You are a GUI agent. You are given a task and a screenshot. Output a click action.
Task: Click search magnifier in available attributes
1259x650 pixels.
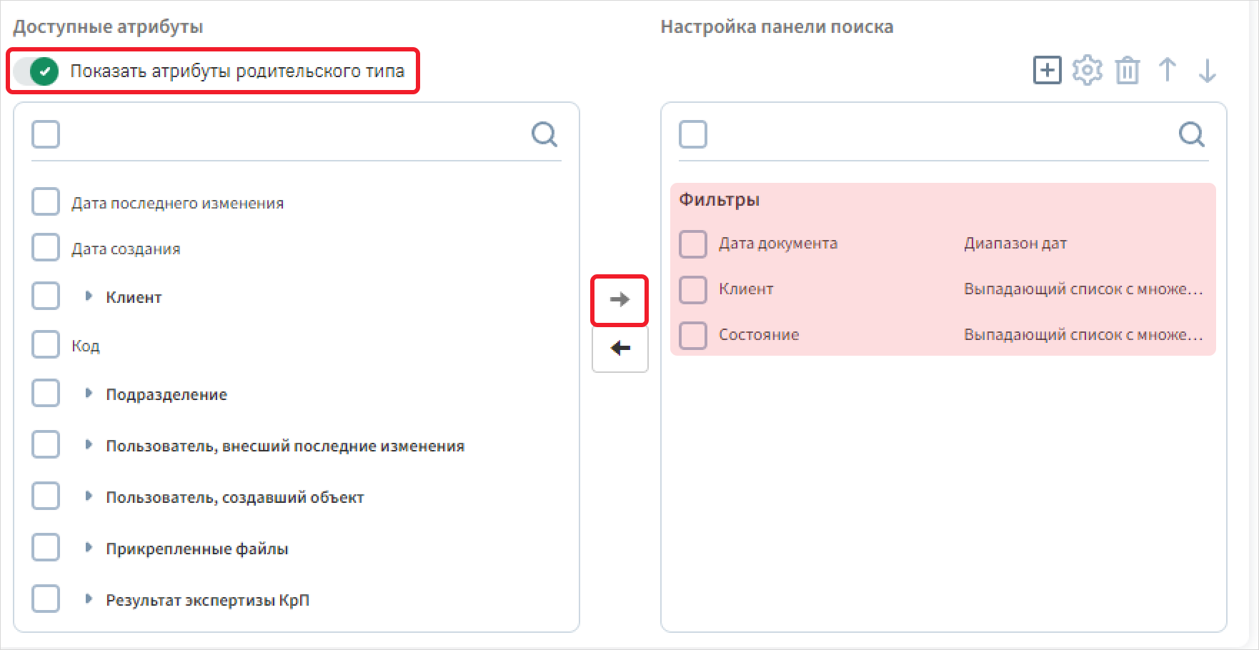point(544,134)
